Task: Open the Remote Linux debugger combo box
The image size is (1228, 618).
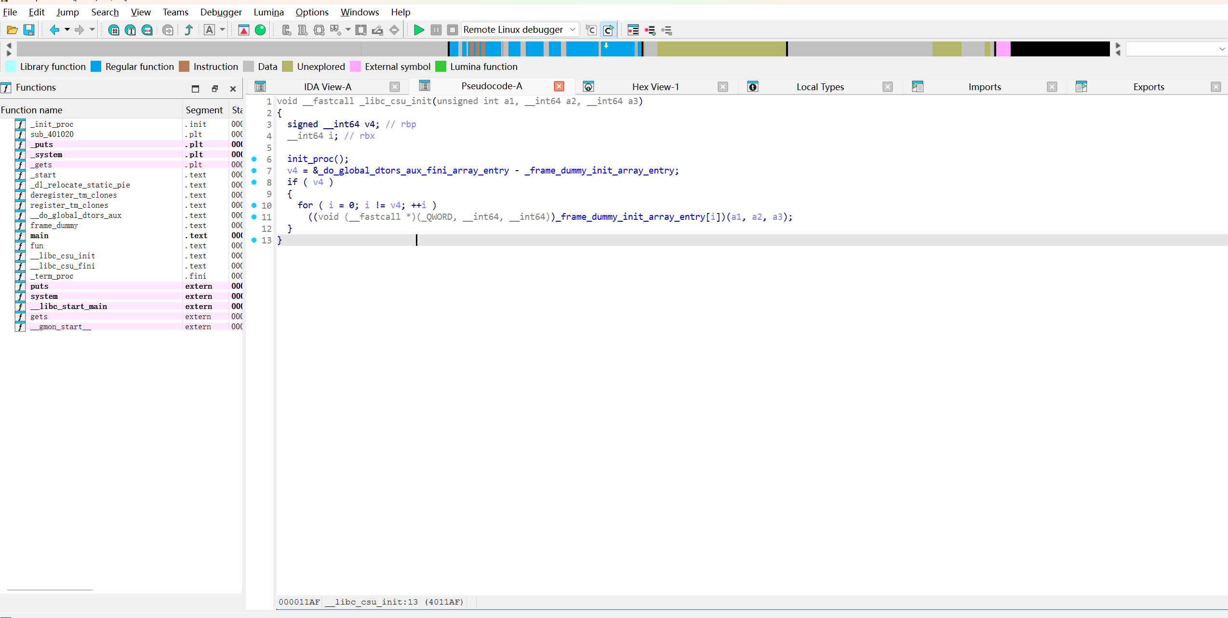Action: click(x=520, y=30)
